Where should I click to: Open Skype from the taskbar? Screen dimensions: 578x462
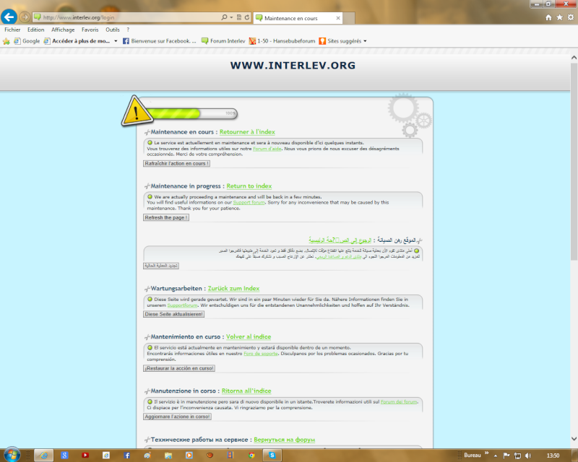(x=272, y=456)
